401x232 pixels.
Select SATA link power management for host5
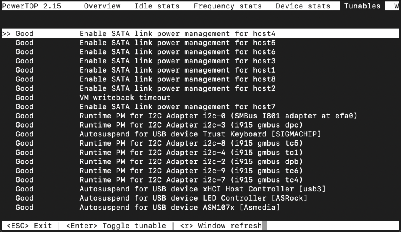tap(200, 43)
